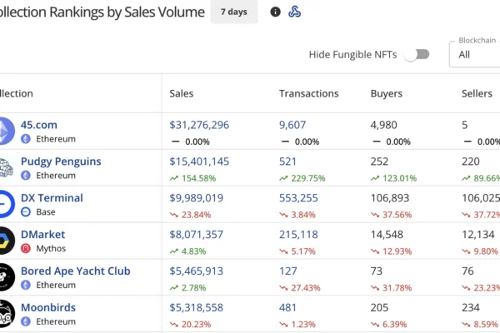The image size is (500, 333).
Task: Click the 45.com Ethereum diamond logo
Action: tap(5, 132)
